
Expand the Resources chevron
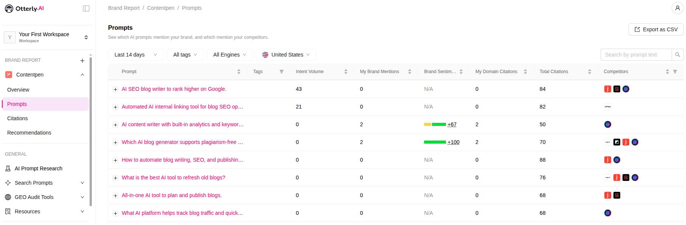point(82,211)
